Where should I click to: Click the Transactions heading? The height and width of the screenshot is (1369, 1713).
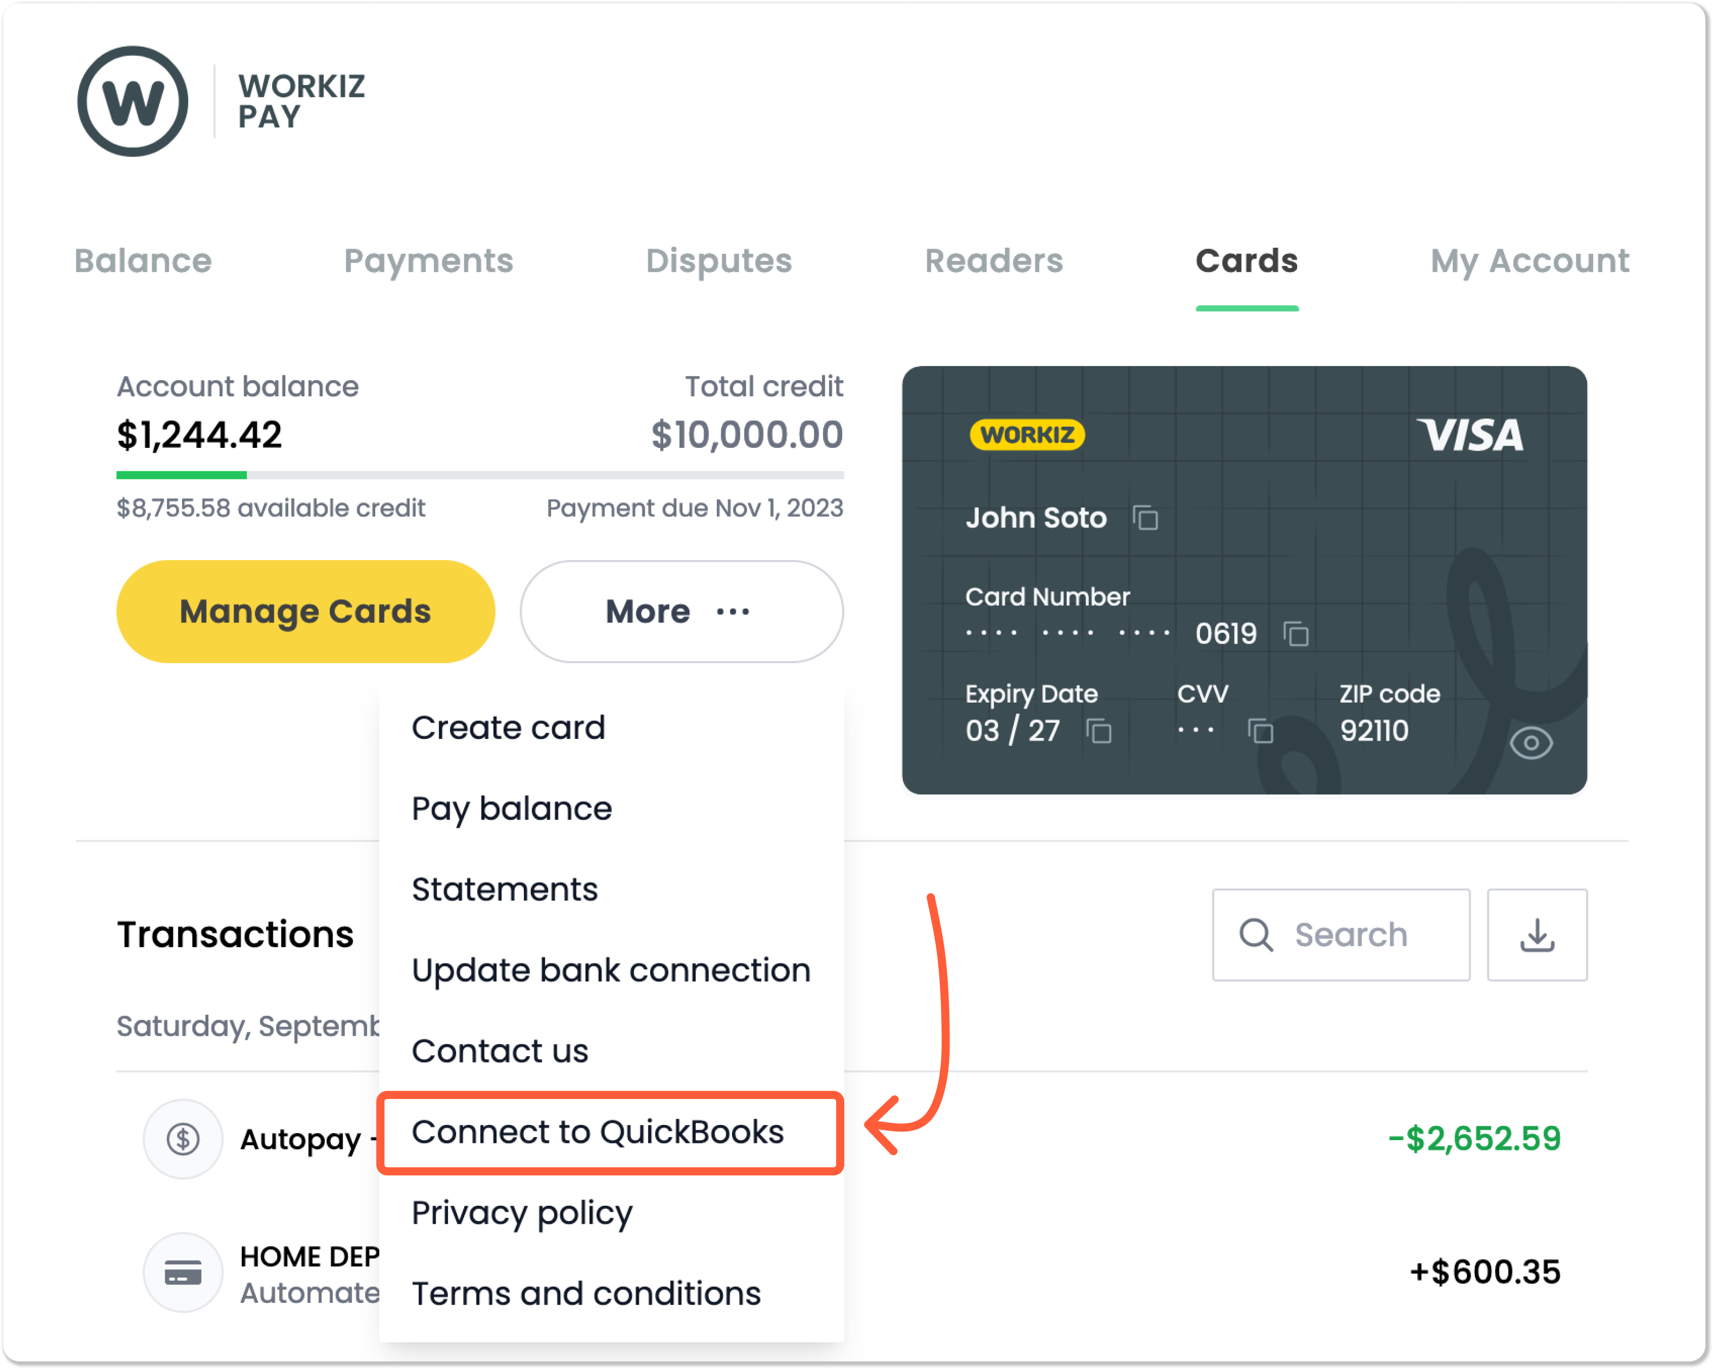pos(235,935)
